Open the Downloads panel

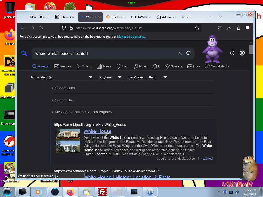click(229, 28)
